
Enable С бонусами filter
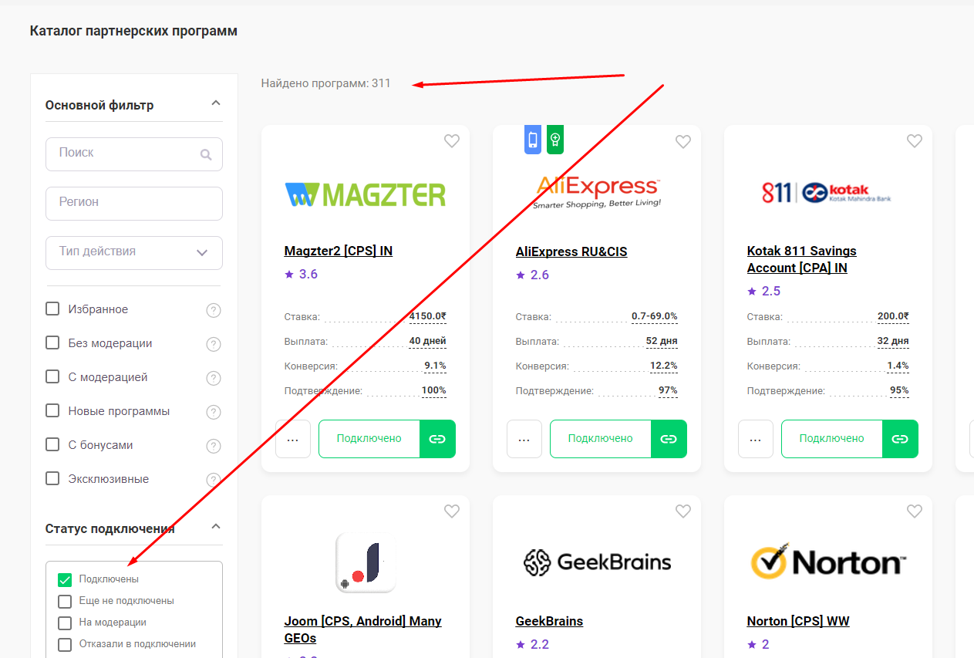pos(52,444)
